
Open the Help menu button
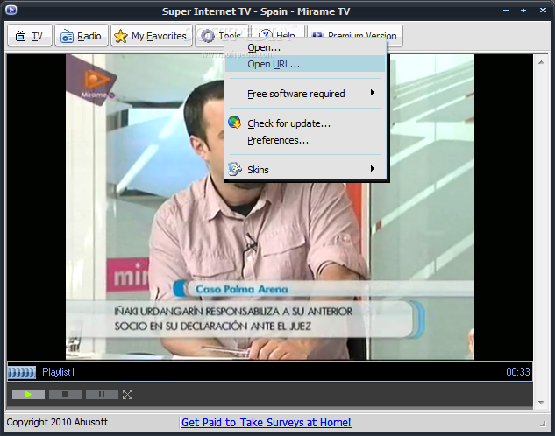point(278,31)
